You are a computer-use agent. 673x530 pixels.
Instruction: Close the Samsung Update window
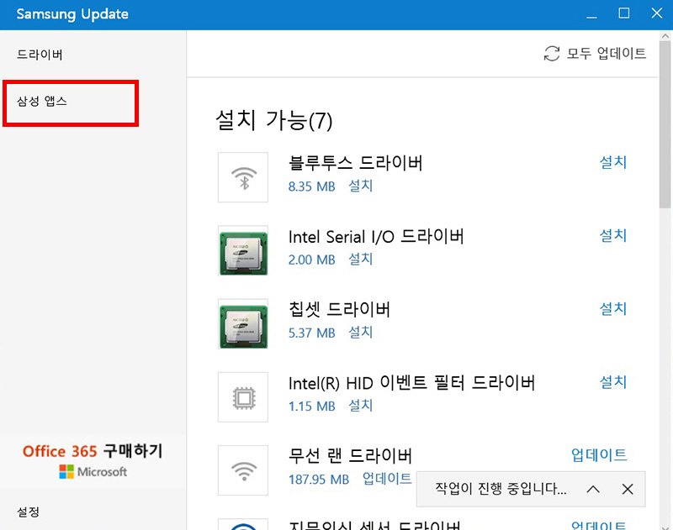point(657,13)
